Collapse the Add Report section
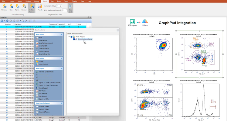Image resolution: width=227 pixels, height=121 pixels. (61, 68)
